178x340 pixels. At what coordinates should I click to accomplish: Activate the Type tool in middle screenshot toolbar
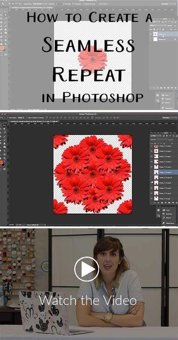pyautogui.click(x=5, y=151)
